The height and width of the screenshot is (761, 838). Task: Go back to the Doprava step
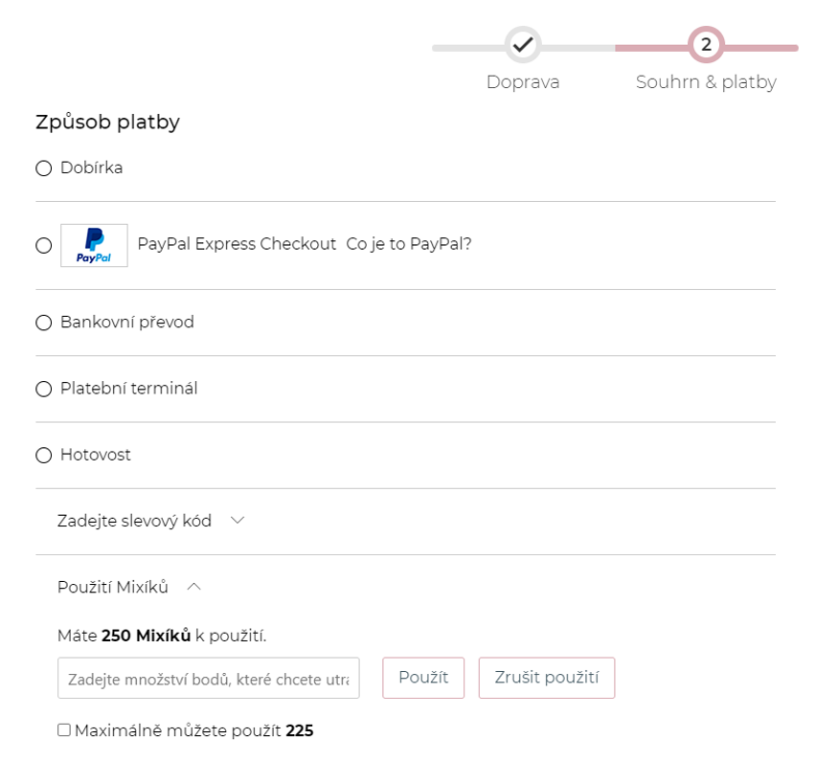click(522, 82)
